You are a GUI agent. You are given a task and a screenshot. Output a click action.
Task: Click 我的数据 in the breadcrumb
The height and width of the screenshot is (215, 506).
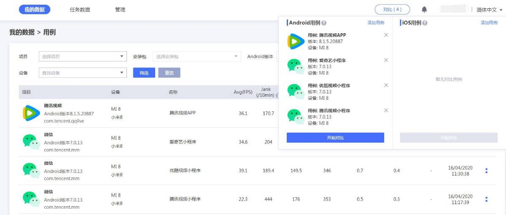pos(22,32)
